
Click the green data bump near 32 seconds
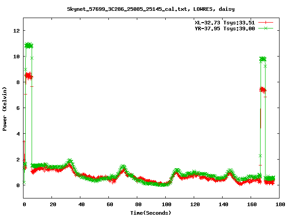point(70,162)
